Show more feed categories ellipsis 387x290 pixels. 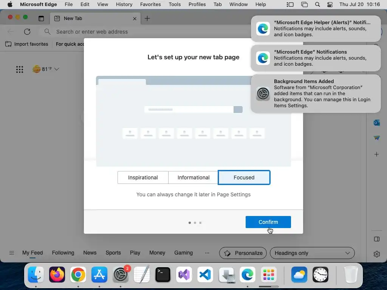(x=207, y=253)
